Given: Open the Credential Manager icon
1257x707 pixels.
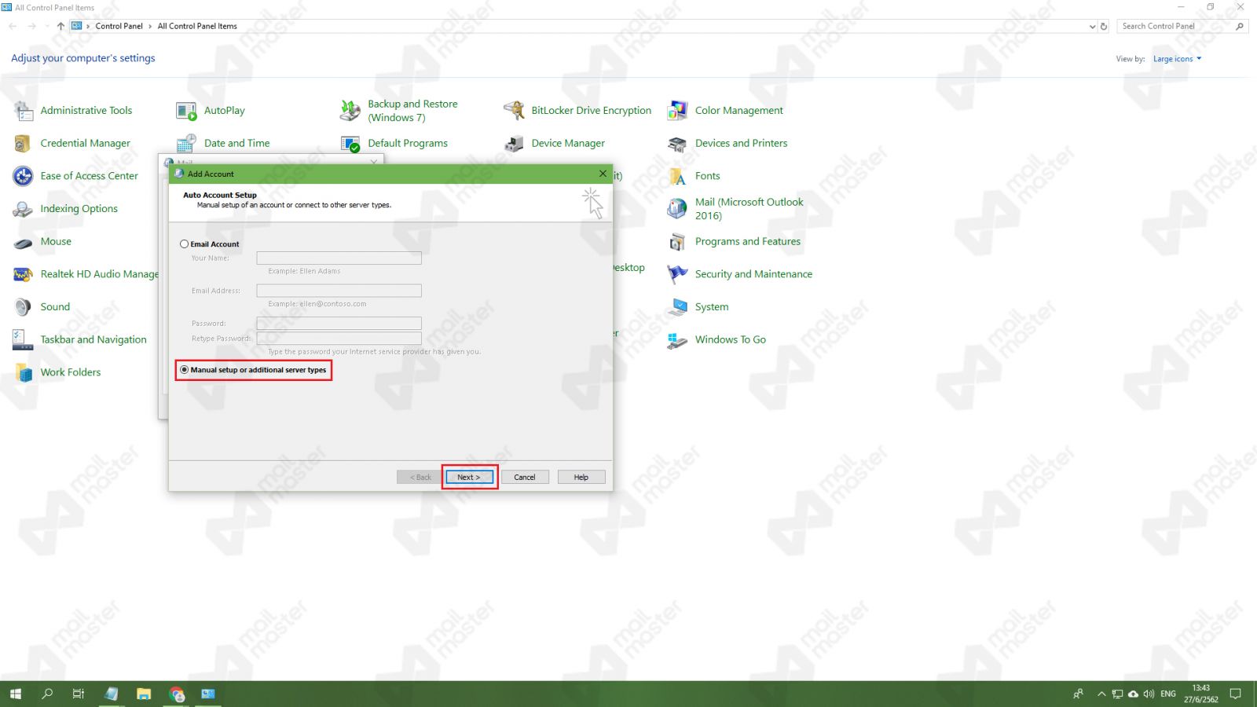Looking at the screenshot, I should tap(24, 144).
